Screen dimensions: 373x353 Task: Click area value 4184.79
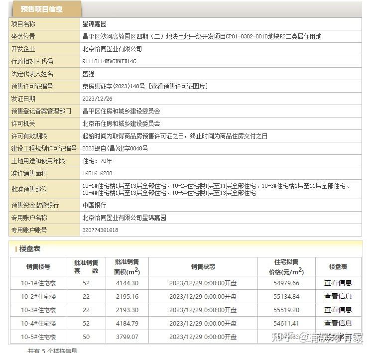[x=127, y=324]
